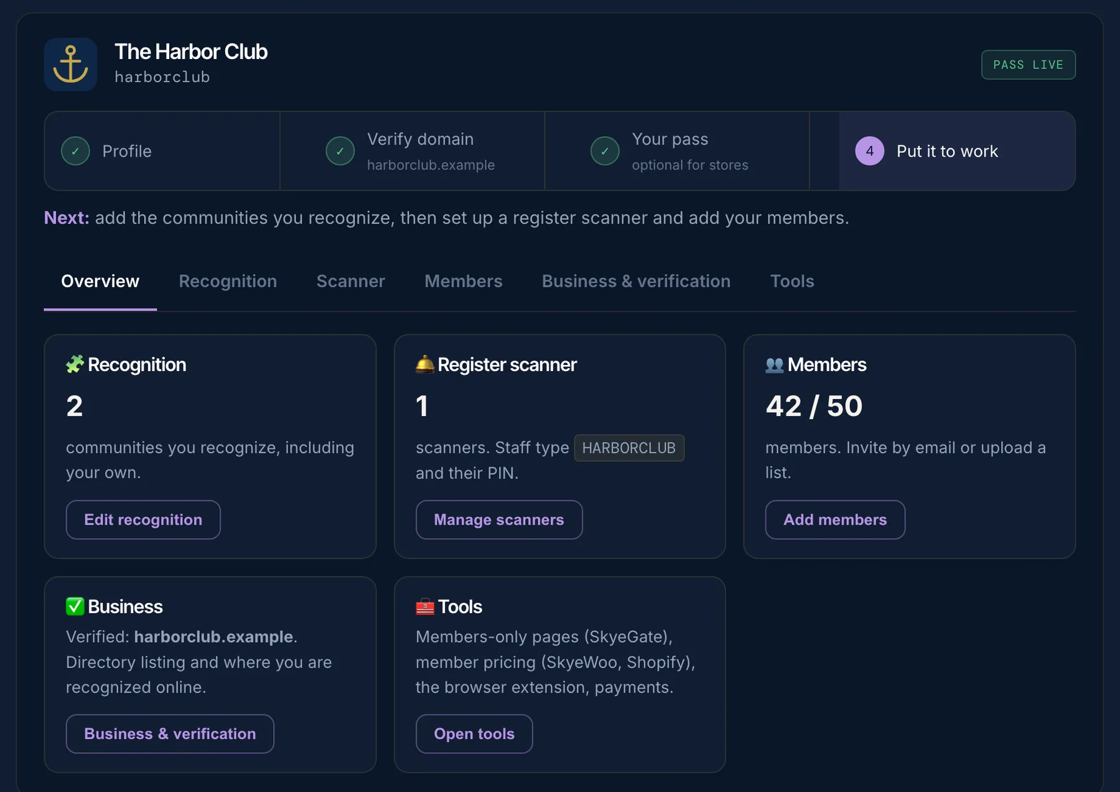Click the Add members button
The height and width of the screenshot is (792, 1120).
[835, 520]
